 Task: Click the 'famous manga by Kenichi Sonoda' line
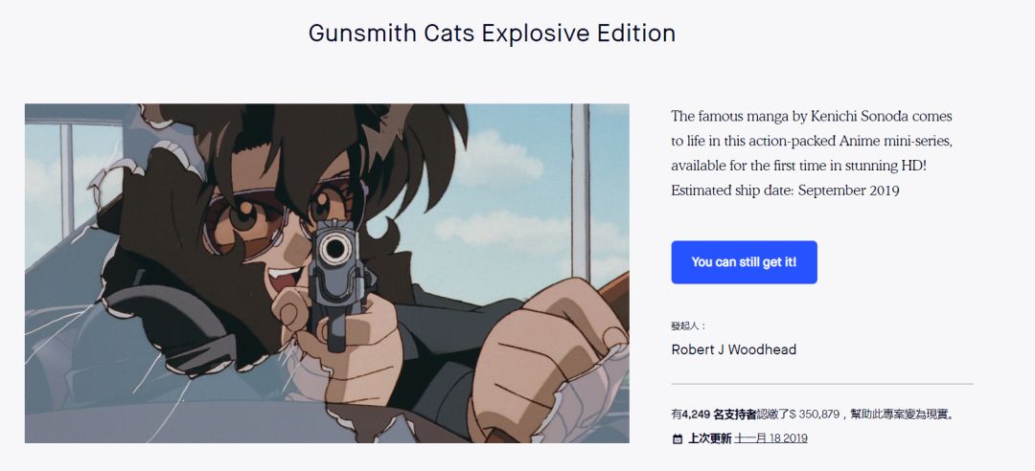pyautogui.click(x=811, y=117)
